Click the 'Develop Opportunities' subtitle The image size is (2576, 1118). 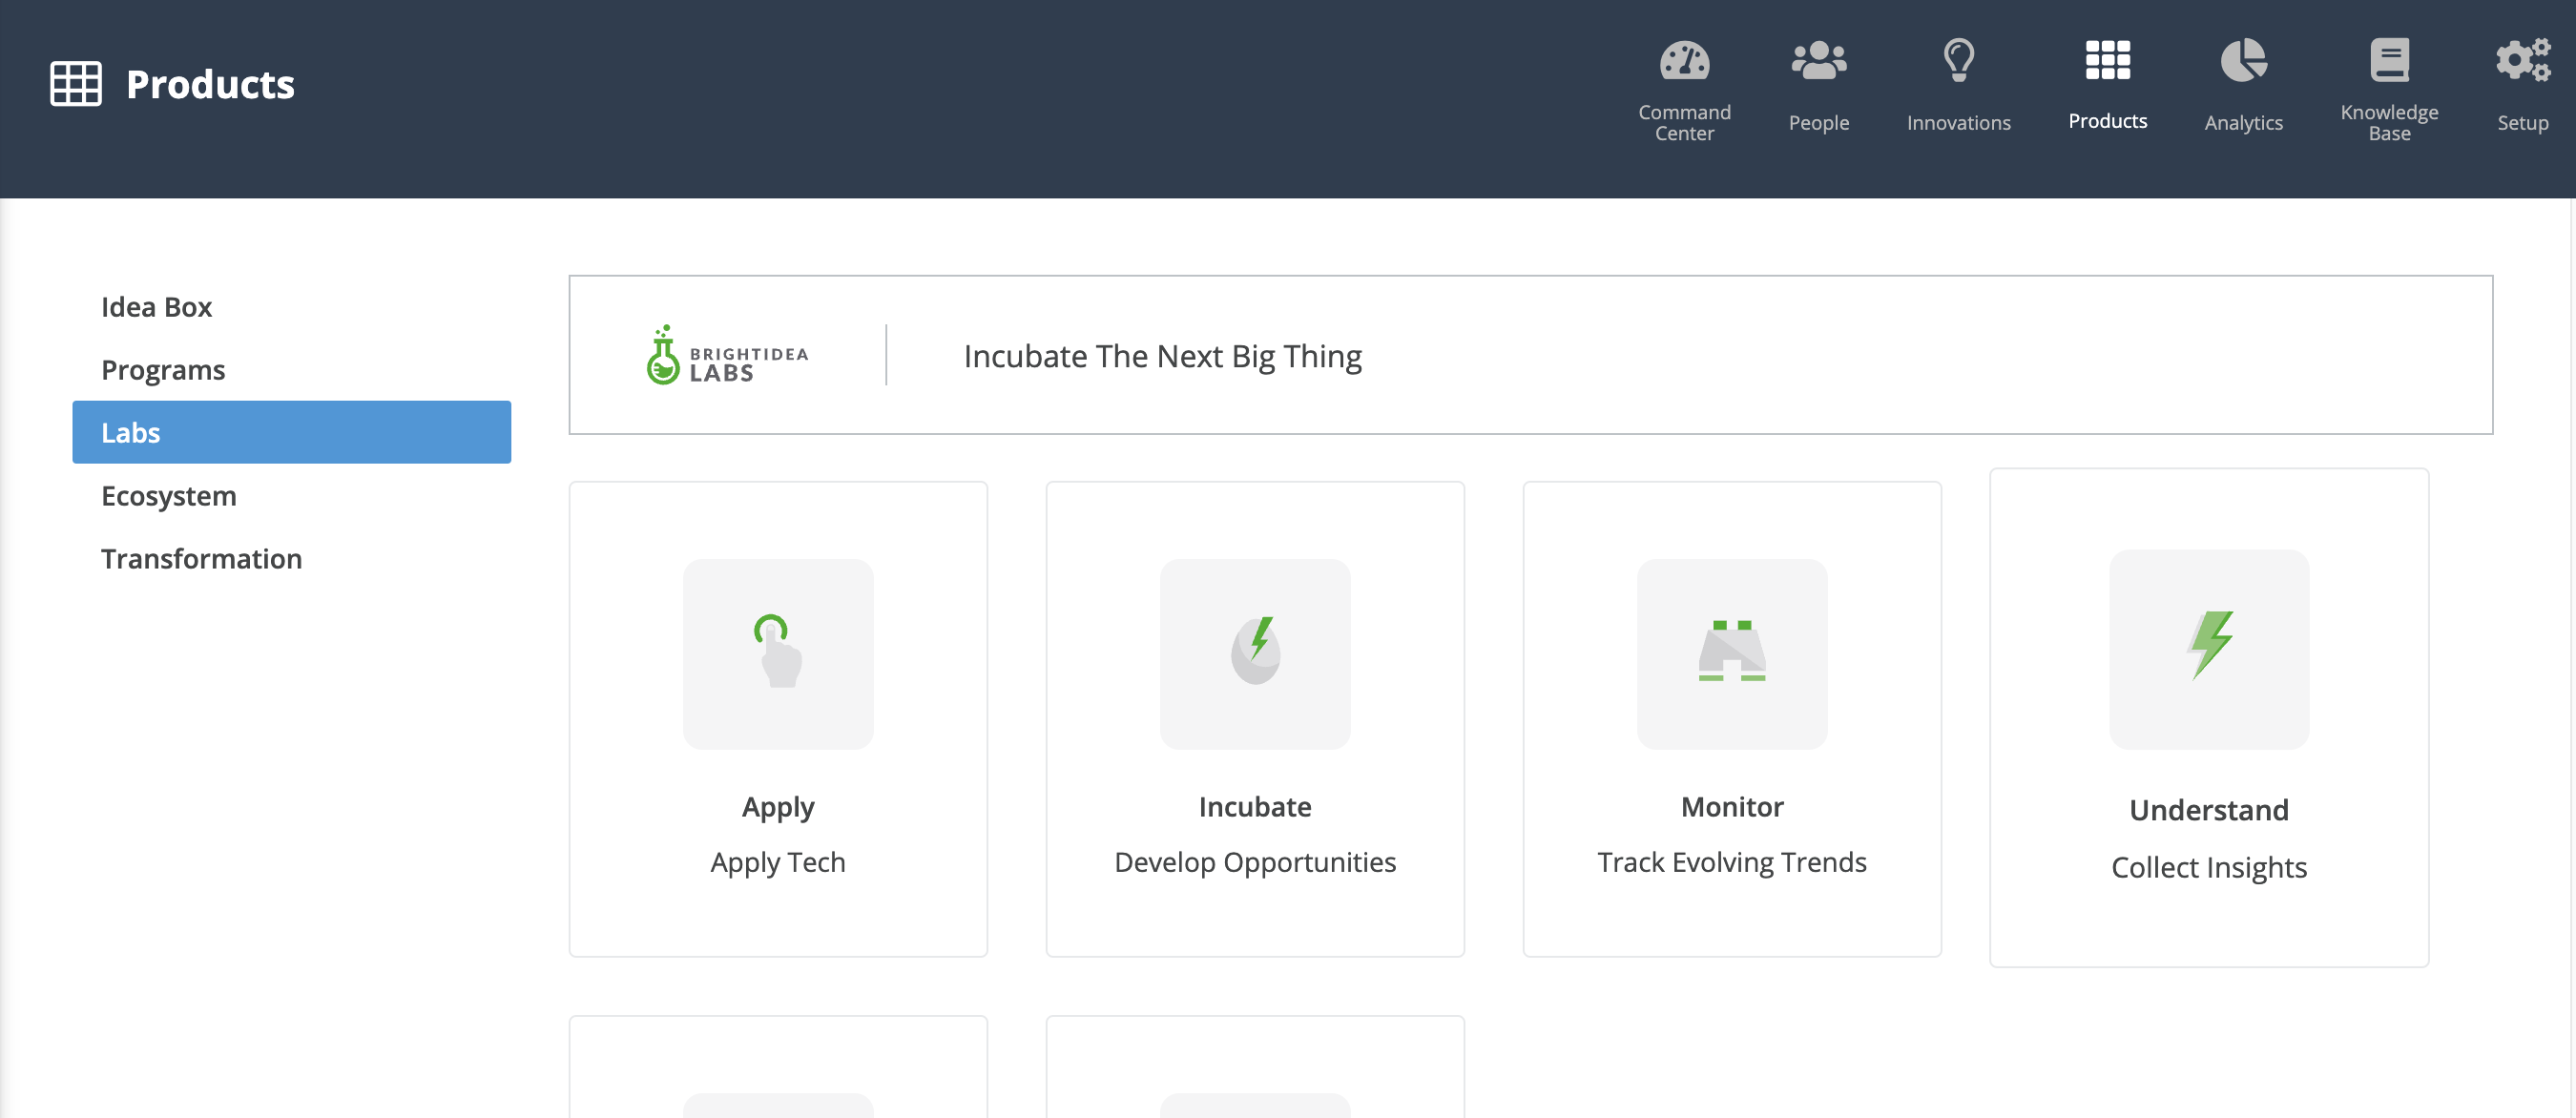(x=1255, y=862)
